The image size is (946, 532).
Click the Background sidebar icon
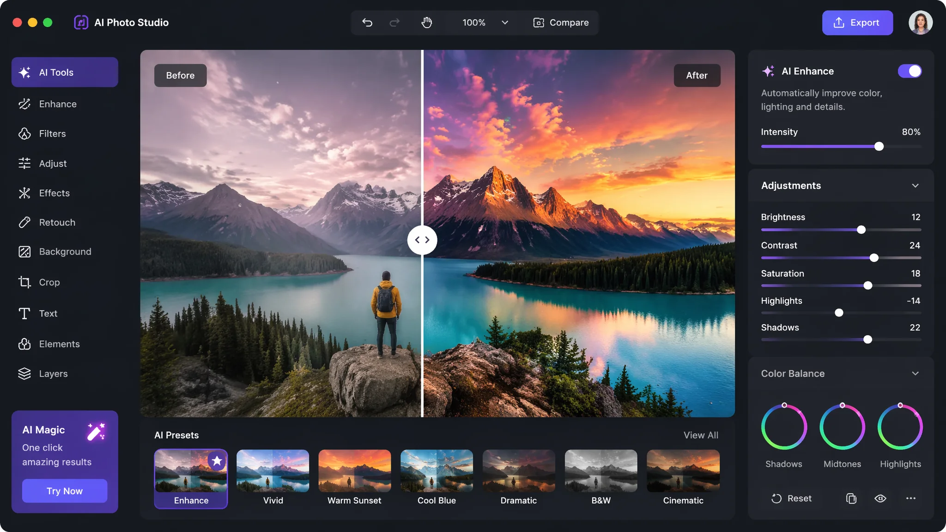click(24, 252)
